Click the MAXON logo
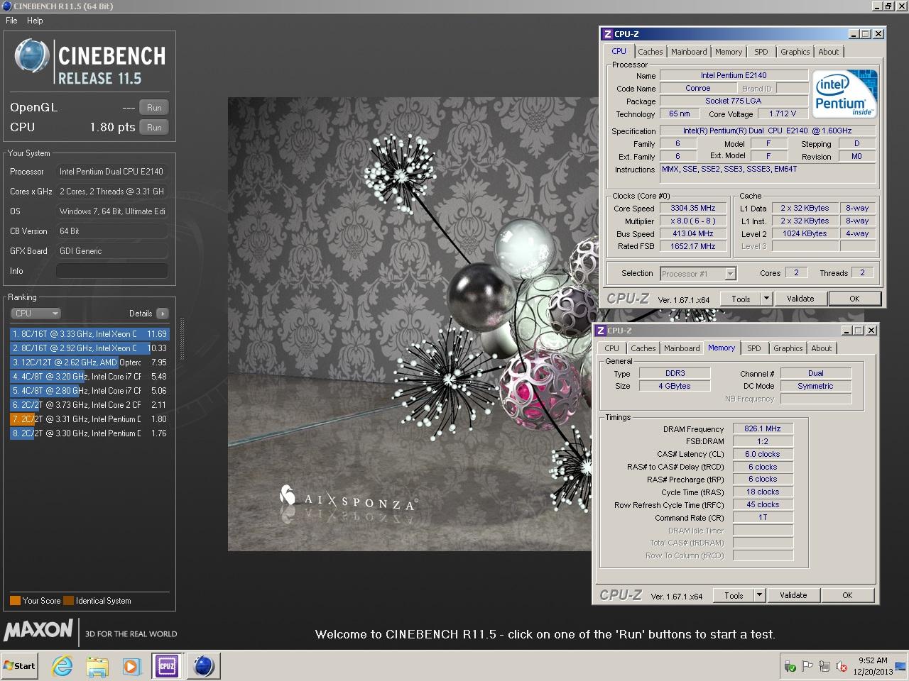 [38, 630]
